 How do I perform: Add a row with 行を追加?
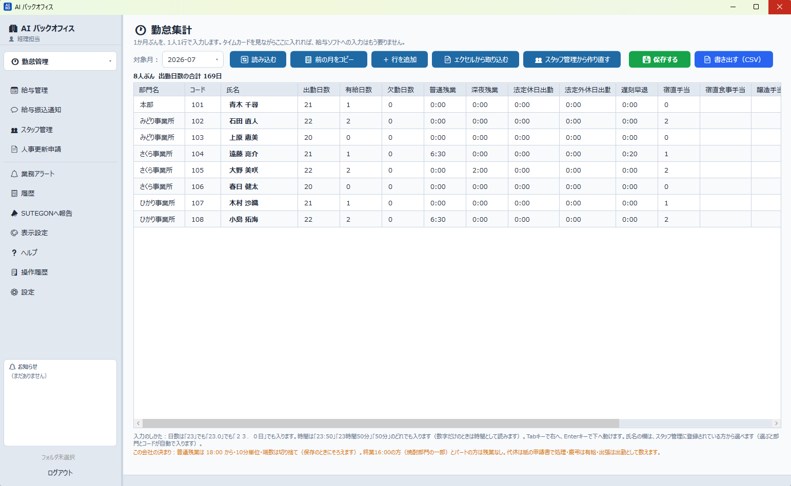click(400, 59)
